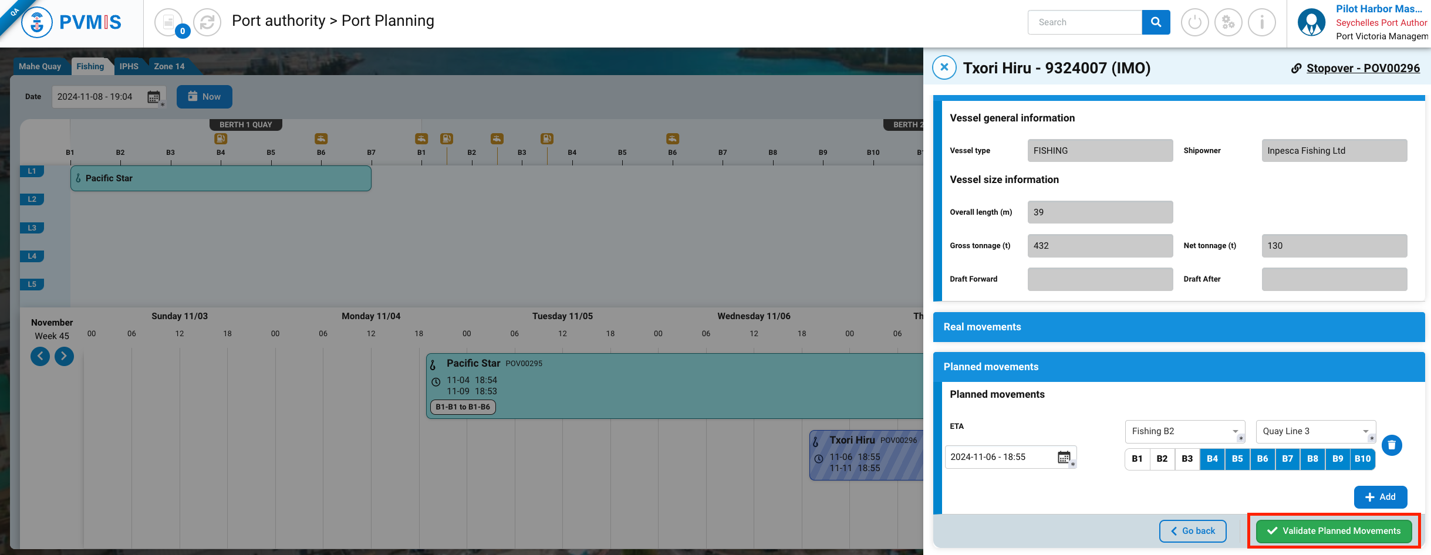This screenshot has height=555, width=1431.
Task: Delete planned movement with trash icon
Action: point(1392,445)
